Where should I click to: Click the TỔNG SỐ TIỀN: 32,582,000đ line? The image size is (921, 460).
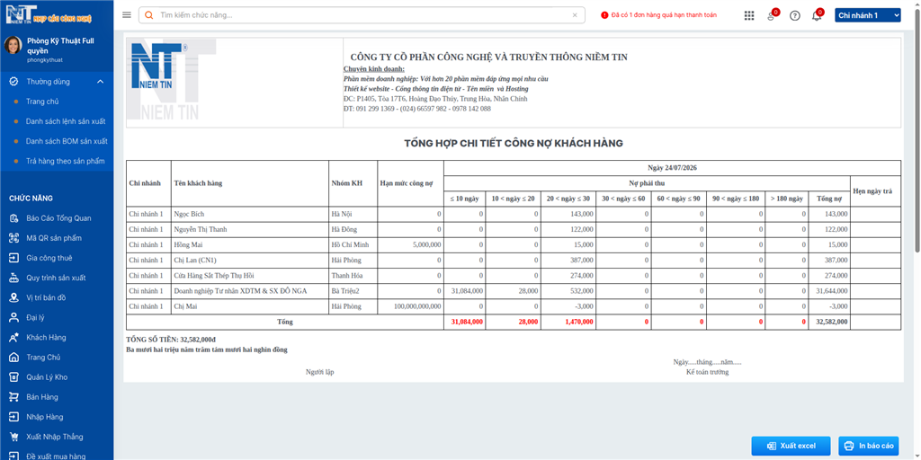pyautogui.click(x=172, y=339)
